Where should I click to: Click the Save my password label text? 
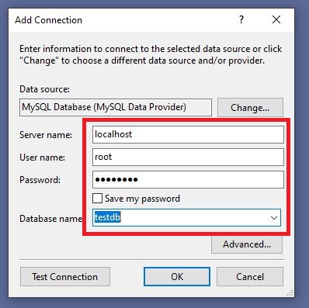[142, 199]
